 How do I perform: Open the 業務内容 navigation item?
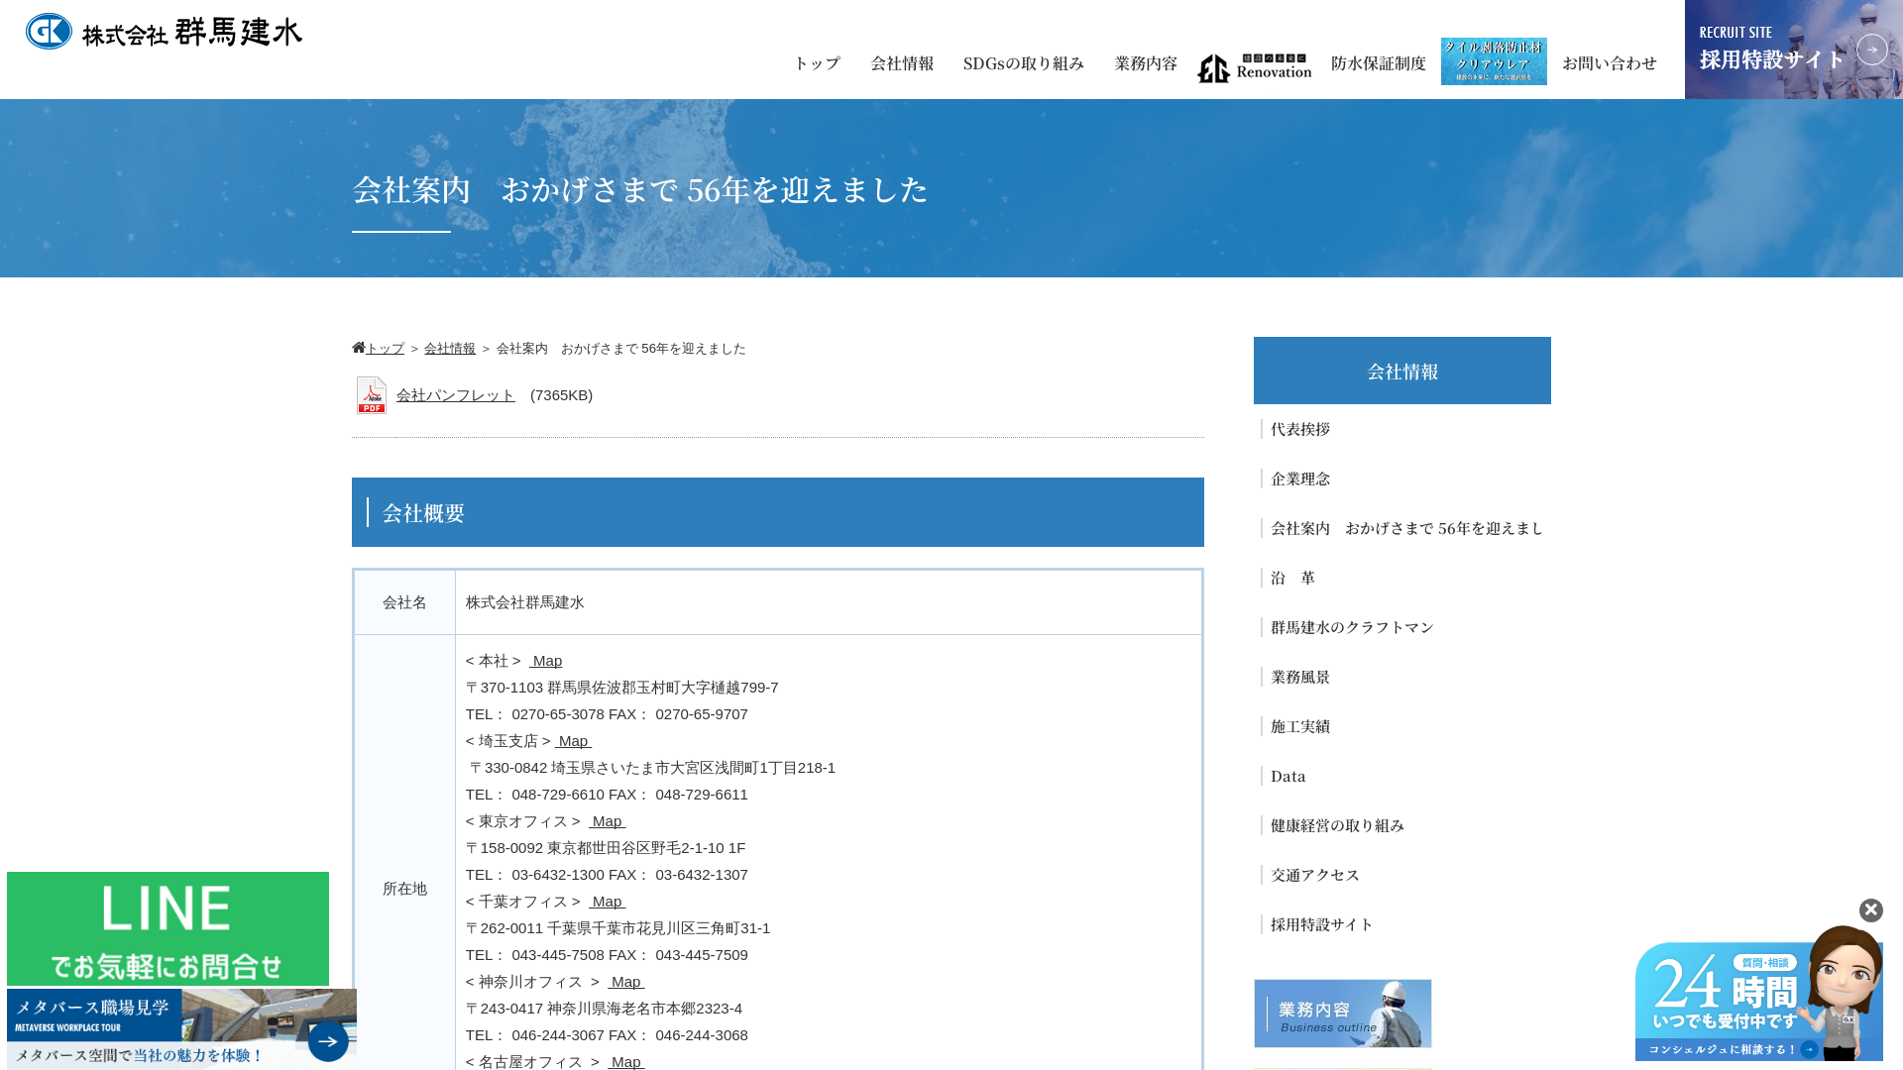[x=1146, y=63]
